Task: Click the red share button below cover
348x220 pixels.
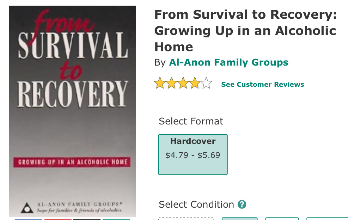Action: [57, 219]
